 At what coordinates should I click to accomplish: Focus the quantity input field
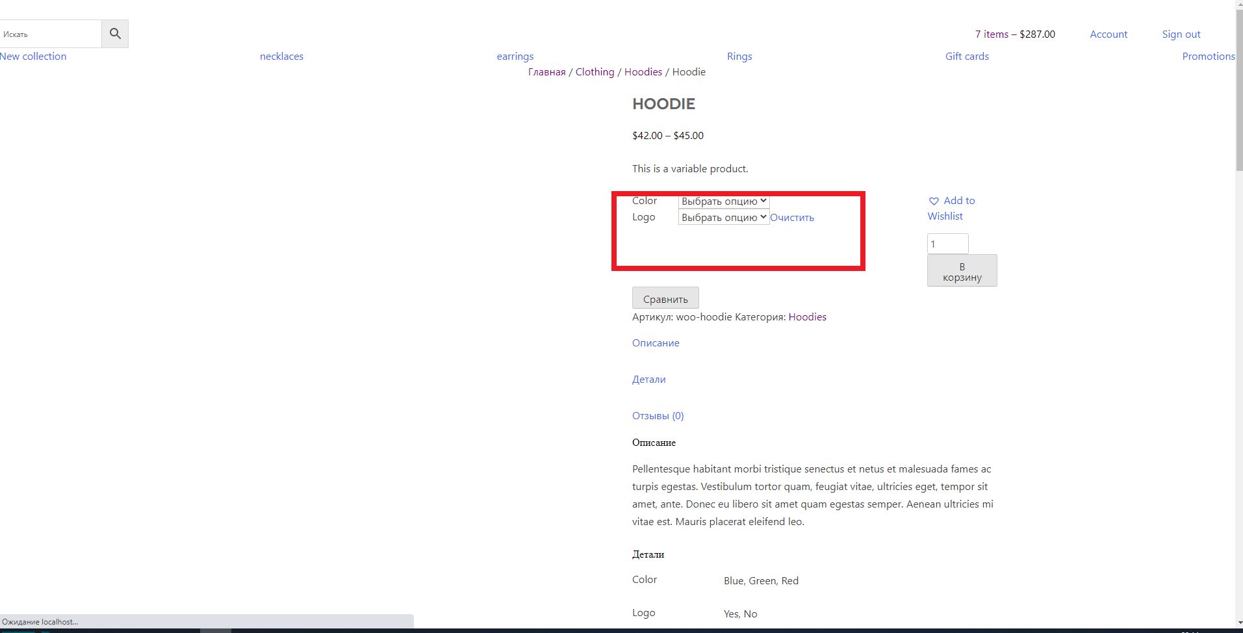coord(948,244)
